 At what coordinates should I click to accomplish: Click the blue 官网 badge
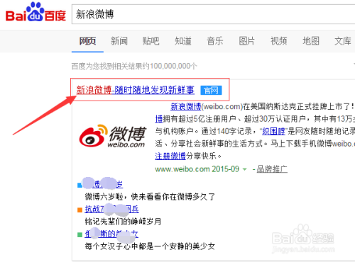(x=211, y=90)
